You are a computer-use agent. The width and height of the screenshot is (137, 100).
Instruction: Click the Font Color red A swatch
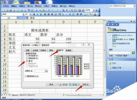pos(95,14)
